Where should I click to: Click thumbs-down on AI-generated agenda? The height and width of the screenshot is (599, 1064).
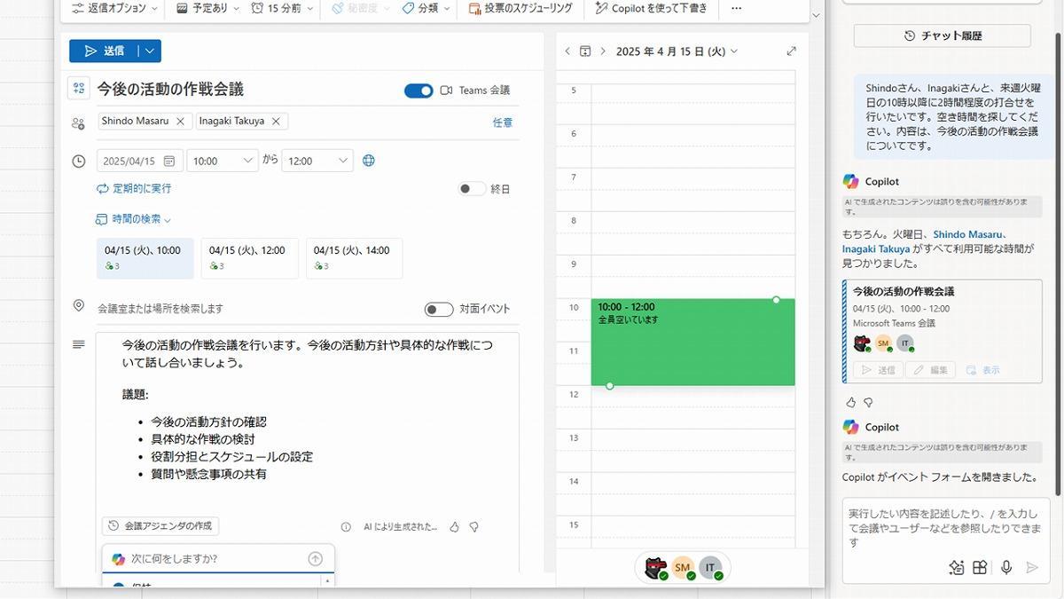[x=474, y=527]
